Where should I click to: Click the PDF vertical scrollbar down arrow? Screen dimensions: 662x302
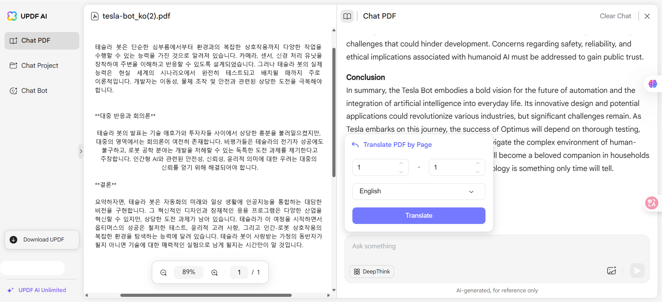(334, 290)
